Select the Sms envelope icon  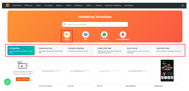85,34
